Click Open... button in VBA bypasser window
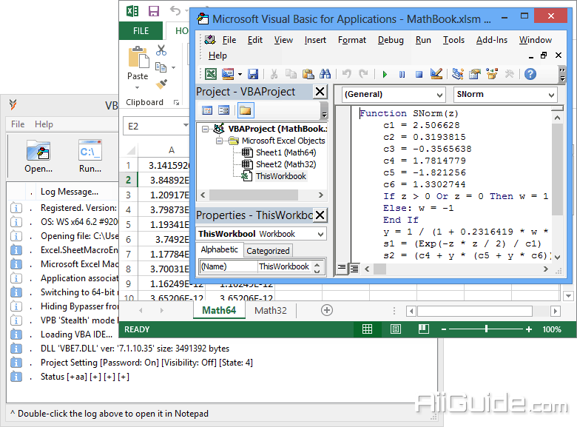 tap(38, 156)
